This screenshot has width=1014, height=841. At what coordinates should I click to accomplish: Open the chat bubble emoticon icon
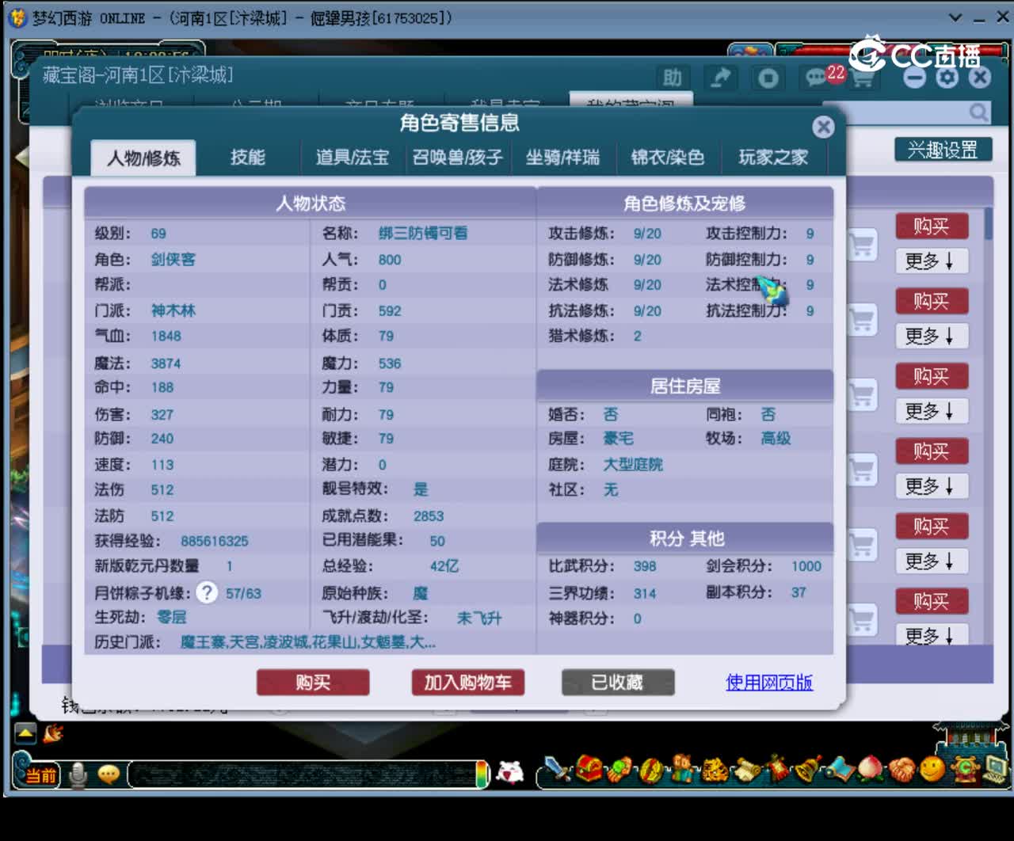pos(109,774)
